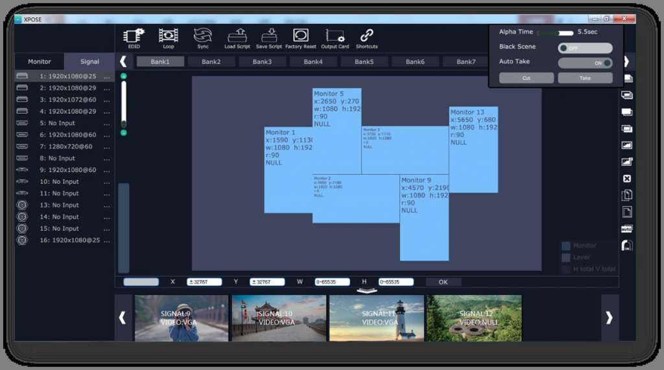The height and width of the screenshot is (370, 664).
Task: Open Output Card settings
Action: tap(335, 36)
